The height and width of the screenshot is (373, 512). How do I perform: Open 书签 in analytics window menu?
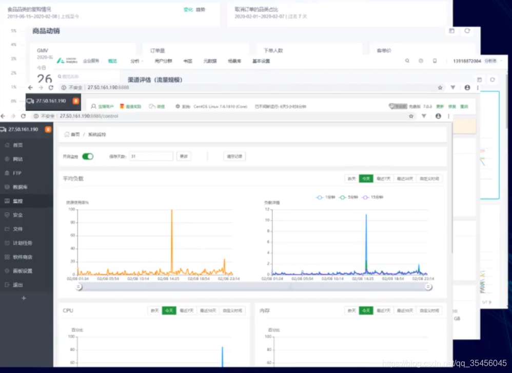click(188, 61)
